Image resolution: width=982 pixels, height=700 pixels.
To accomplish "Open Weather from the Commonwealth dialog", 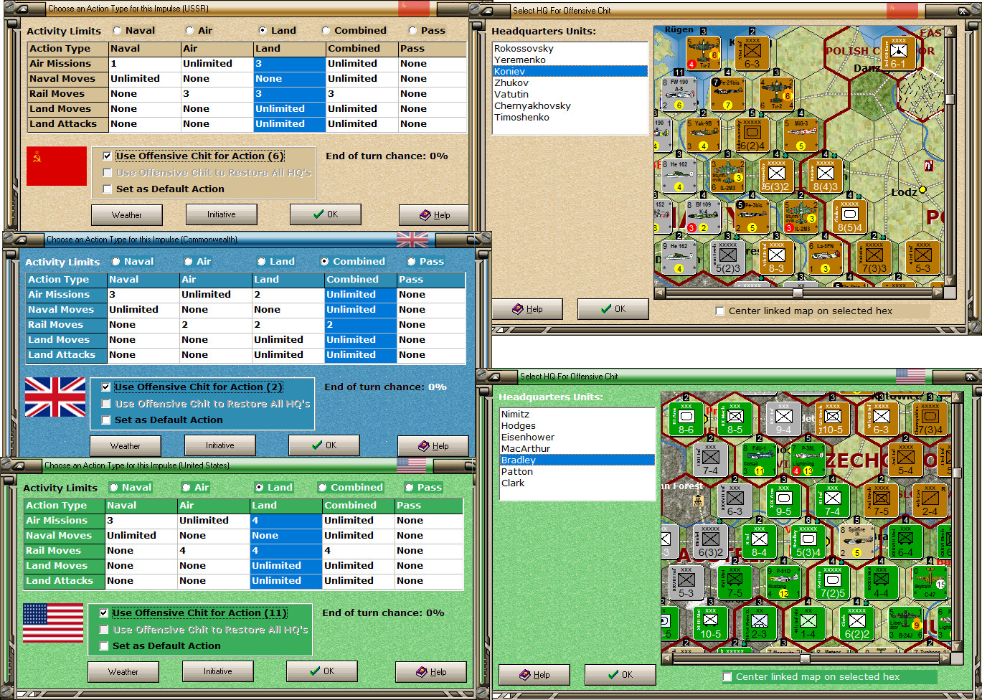I will (126, 445).
